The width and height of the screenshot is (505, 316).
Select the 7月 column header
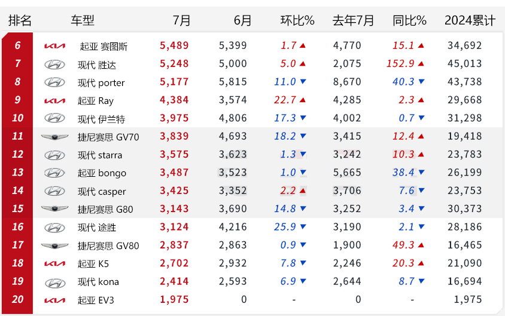pyautogui.click(x=181, y=20)
